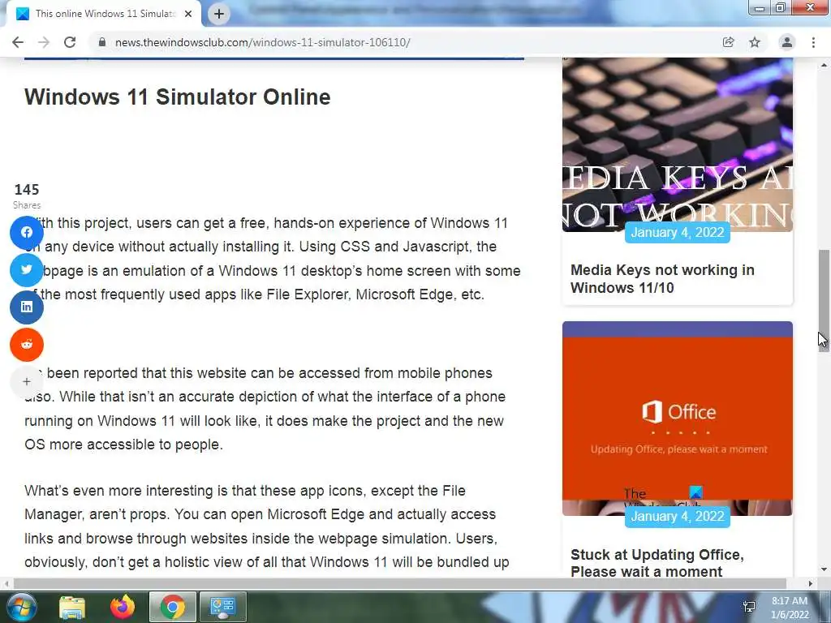831x623 pixels.
Task: View site security lock info
Action: pos(102,42)
